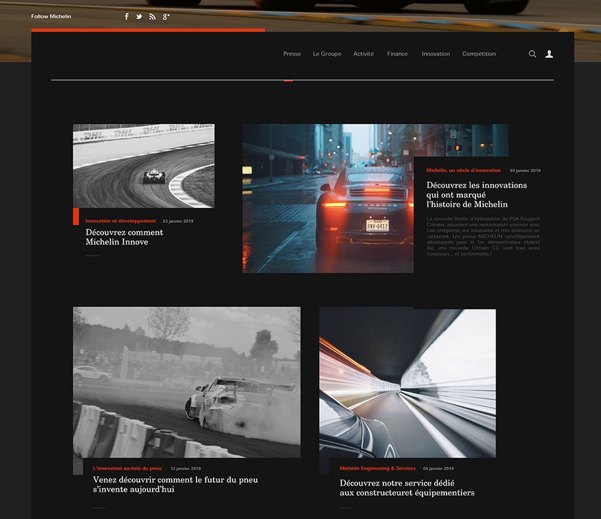This screenshot has height=519, width=601.
Task: Click the Twitter bird icon
Action: [x=139, y=17]
